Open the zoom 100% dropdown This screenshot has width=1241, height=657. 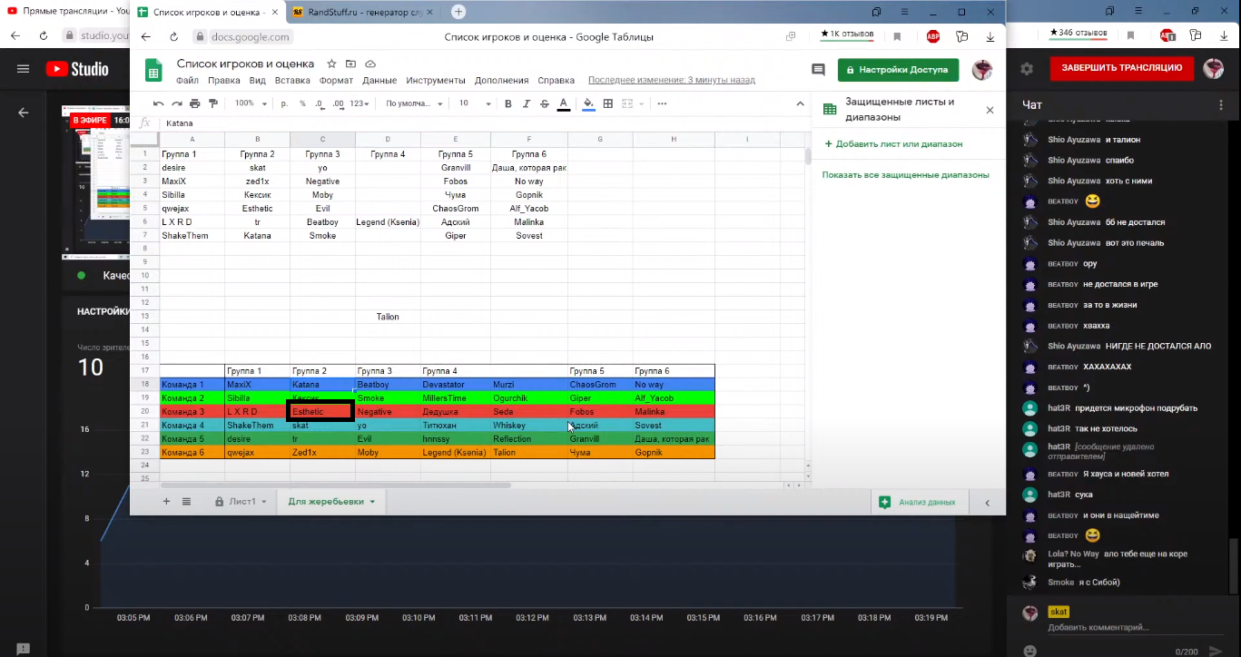(x=250, y=103)
